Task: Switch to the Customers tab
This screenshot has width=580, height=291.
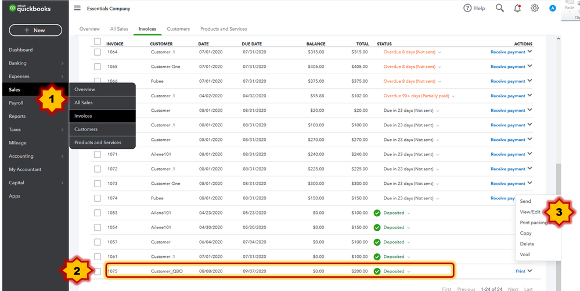Action: click(x=178, y=29)
